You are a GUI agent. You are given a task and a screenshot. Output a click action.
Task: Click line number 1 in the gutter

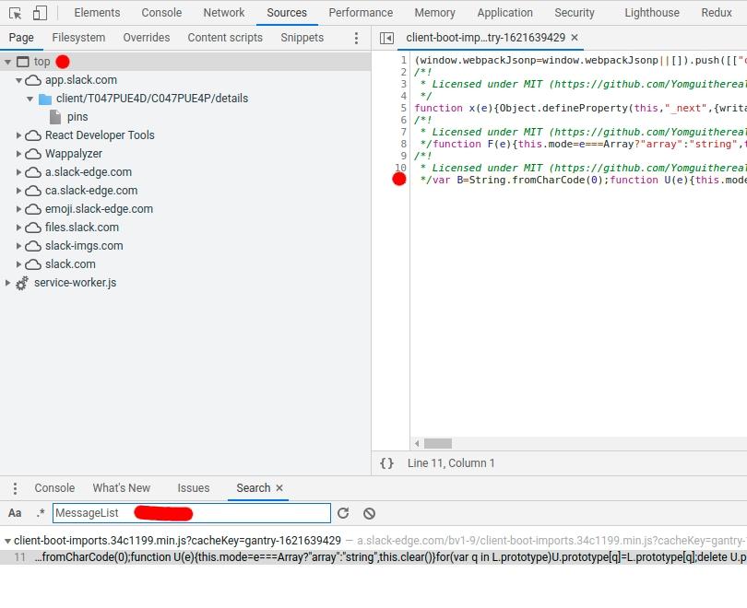(404, 61)
